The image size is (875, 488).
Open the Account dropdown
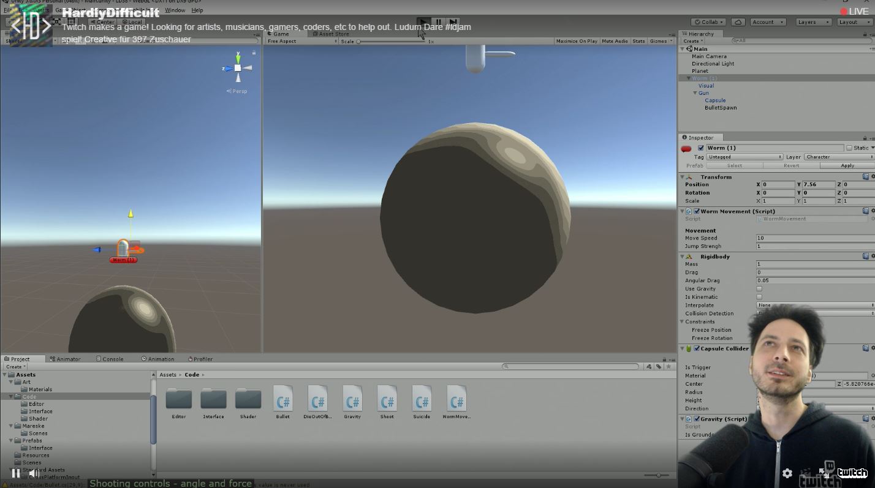768,22
